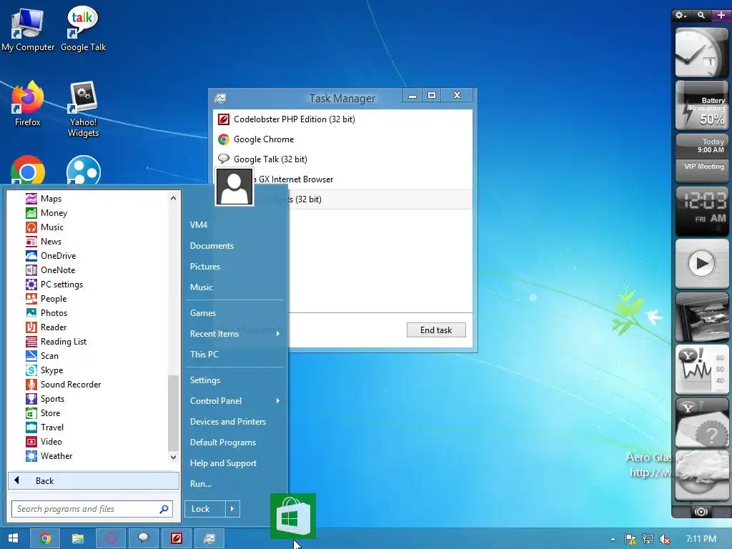The height and width of the screenshot is (549, 732).
Task: Open Pictures from Start menu
Action: click(x=205, y=267)
